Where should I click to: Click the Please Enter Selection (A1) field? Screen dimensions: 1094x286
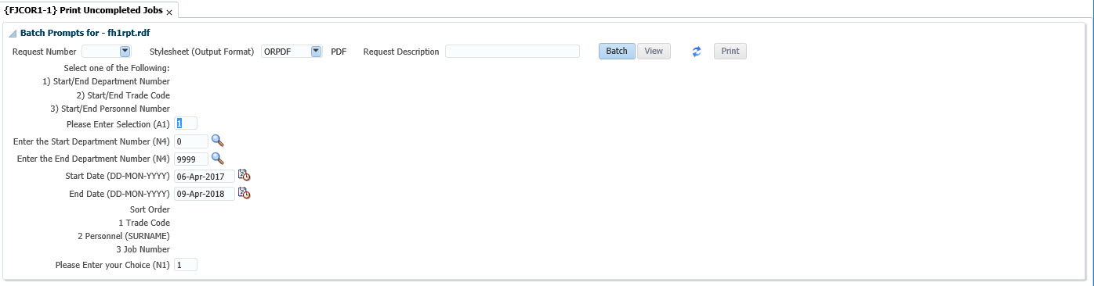[186, 123]
